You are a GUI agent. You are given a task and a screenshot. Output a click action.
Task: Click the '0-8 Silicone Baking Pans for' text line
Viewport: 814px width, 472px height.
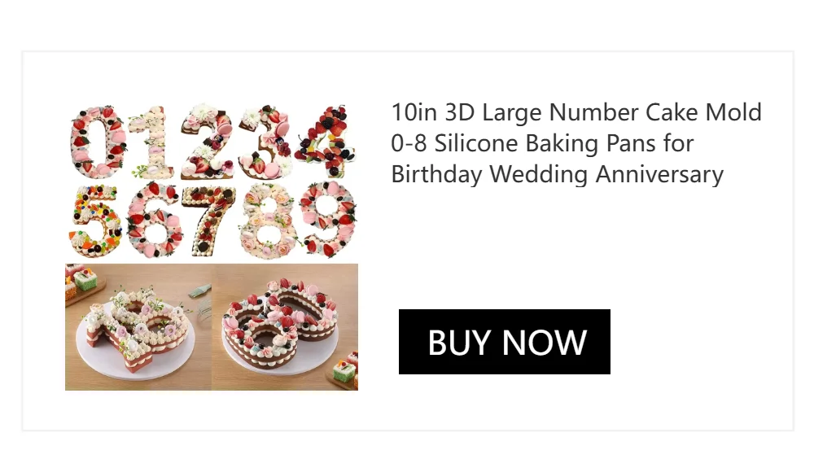542,143
